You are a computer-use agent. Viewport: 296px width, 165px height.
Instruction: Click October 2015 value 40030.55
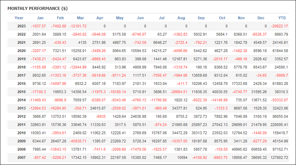(x=220, y=92)
